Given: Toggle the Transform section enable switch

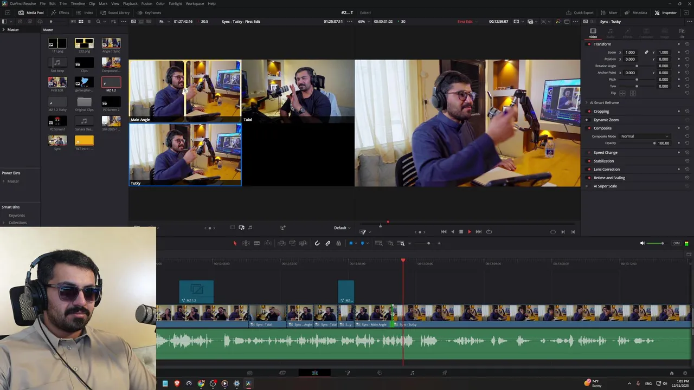Looking at the screenshot, I should point(589,44).
